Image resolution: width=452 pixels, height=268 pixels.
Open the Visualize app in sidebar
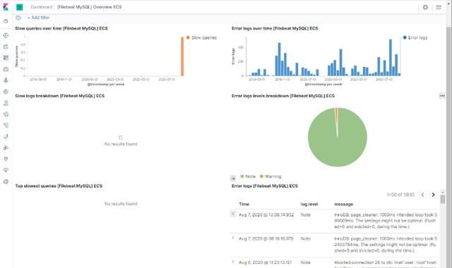[x=6, y=47]
